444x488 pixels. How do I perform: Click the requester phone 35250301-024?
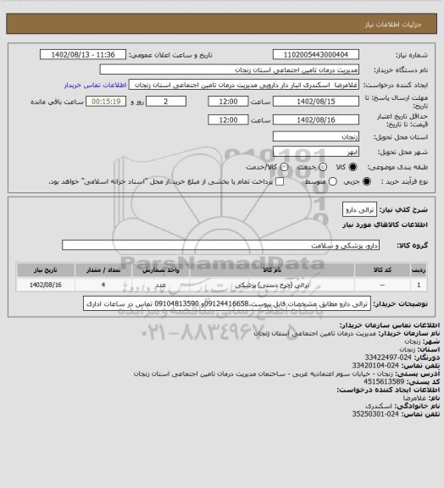pyautogui.click(x=375, y=414)
